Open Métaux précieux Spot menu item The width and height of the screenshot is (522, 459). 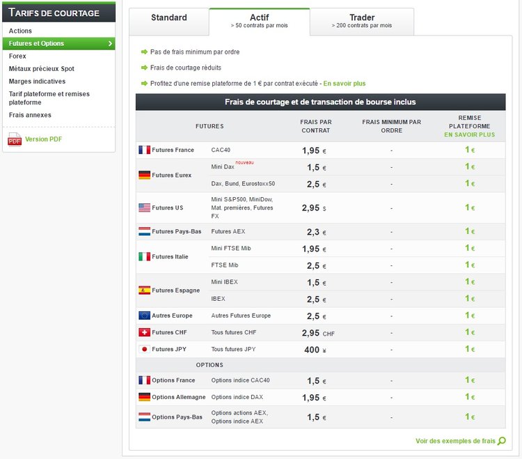41,69
